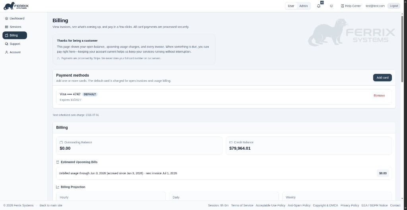Open EEA / GDPR Notice link
407x210 pixels.
click(374, 205)
